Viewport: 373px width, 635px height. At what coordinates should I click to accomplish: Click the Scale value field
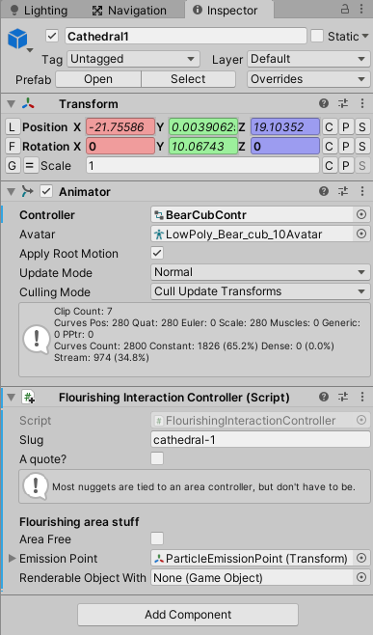click(202, 166)
